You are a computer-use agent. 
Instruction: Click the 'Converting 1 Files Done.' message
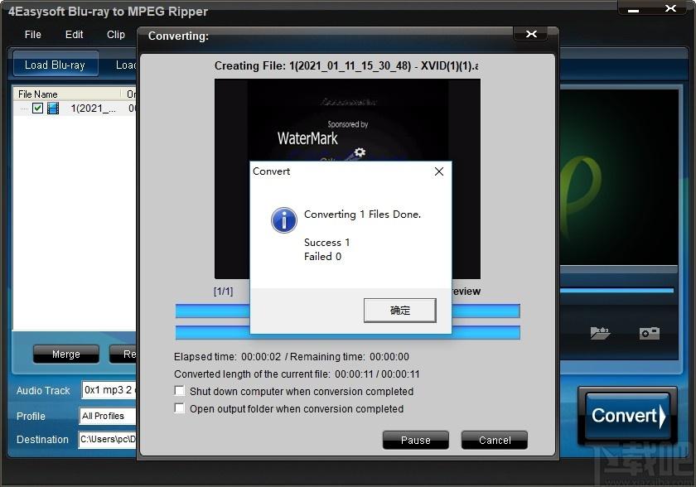(362, 215)
